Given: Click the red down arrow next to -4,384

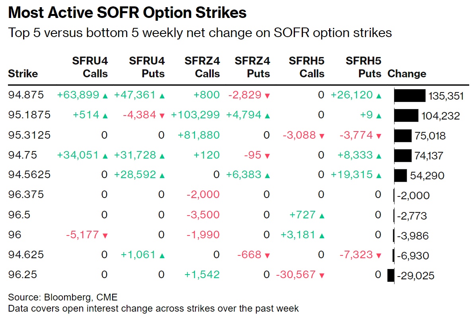Looking at the screenshot, I should coord(162,116).
